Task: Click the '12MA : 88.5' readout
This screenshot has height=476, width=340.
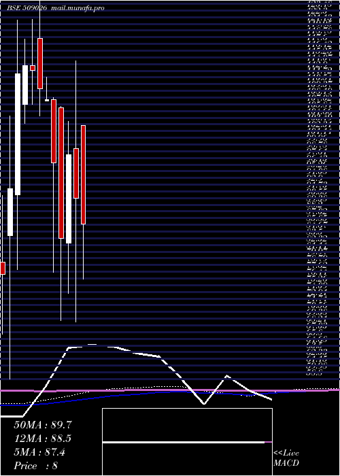Action: tap(43, 439)
